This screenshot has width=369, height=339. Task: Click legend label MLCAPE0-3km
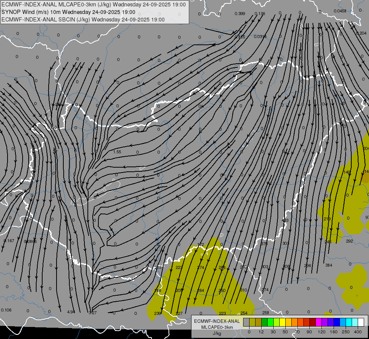217,327
